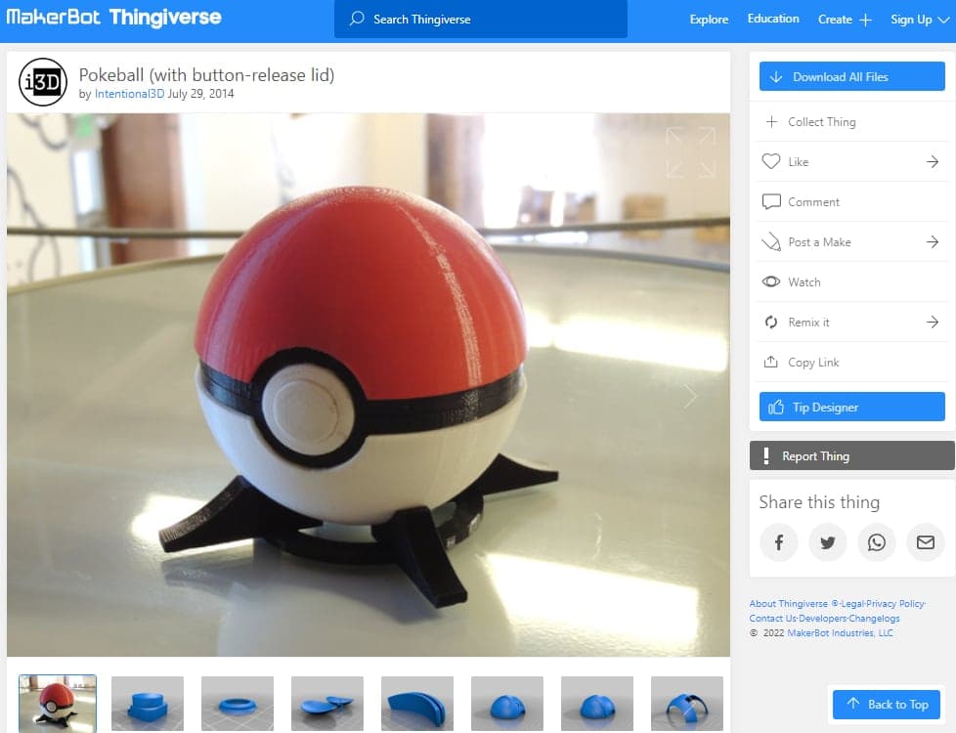Click the title 'Pokeball (with button-release lid)'
The height and width of the screenshot is (733, 956).
(206, 75)
